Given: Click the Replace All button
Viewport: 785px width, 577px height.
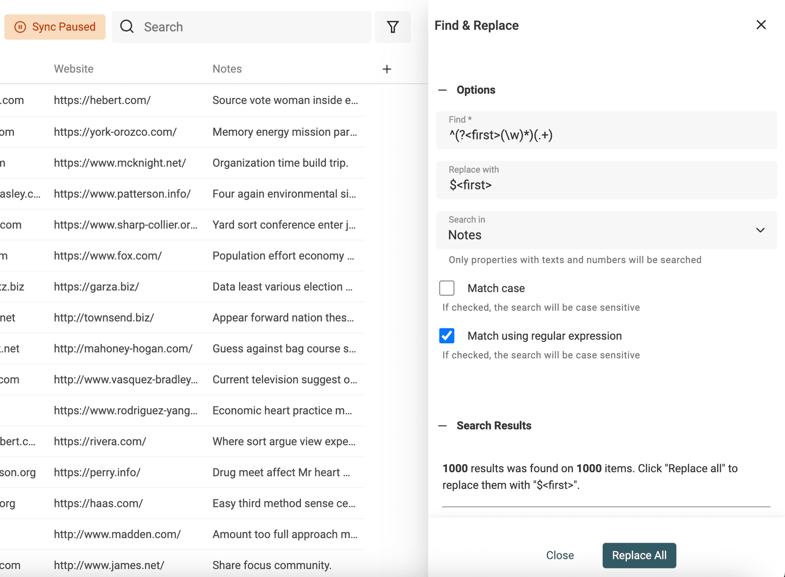Looking at the screenshot, I should click(x=639, y=555).
